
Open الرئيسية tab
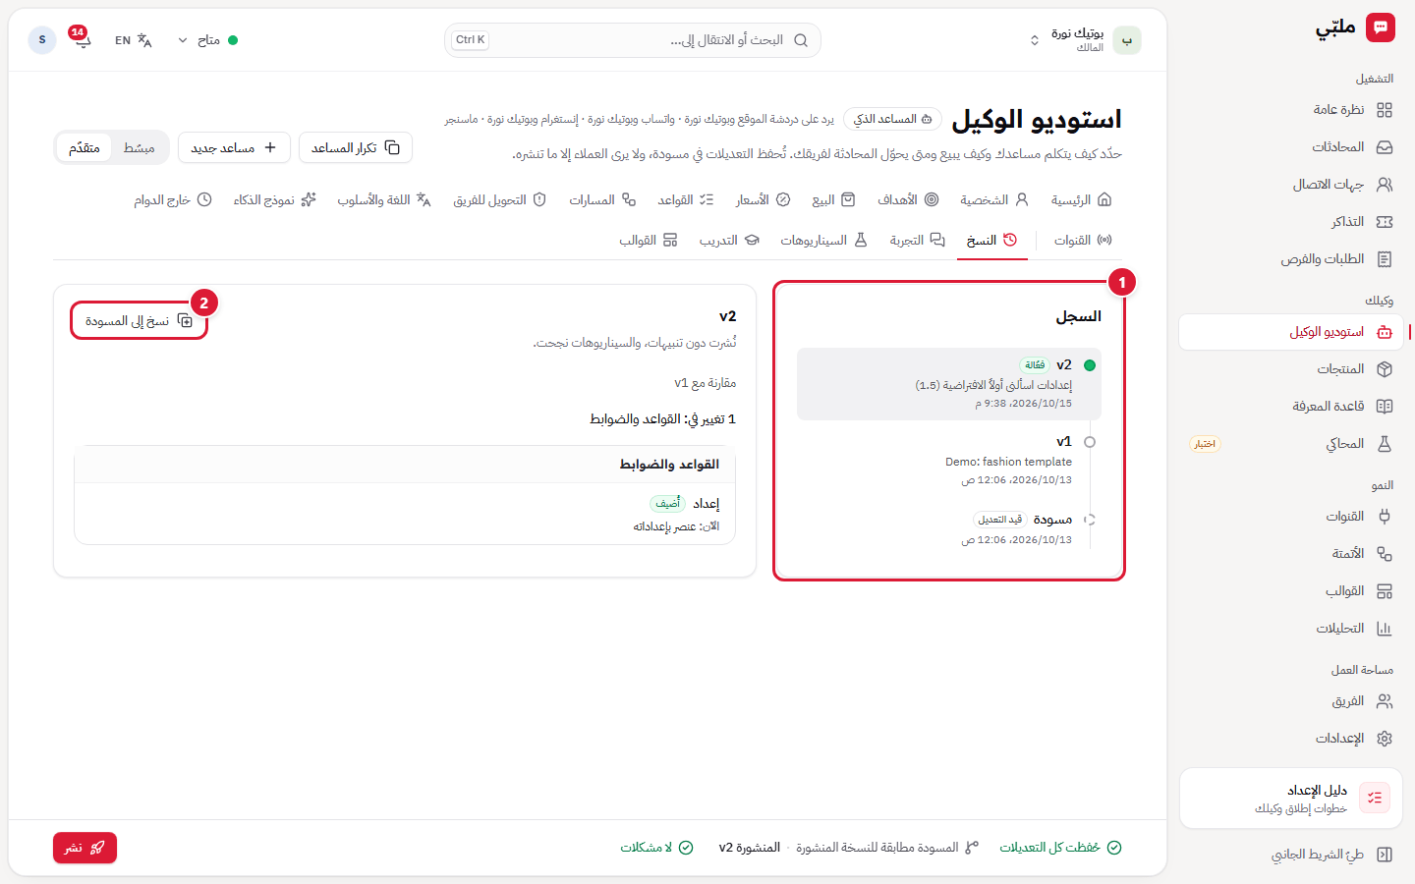pos(1081,199)
